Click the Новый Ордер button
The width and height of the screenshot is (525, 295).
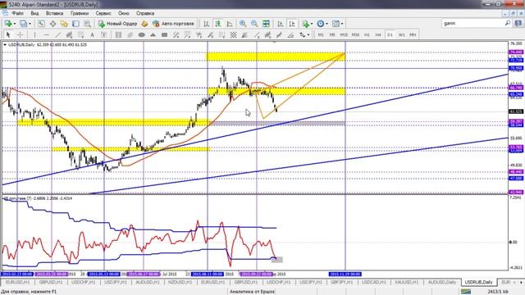click(x=118, y=24)
